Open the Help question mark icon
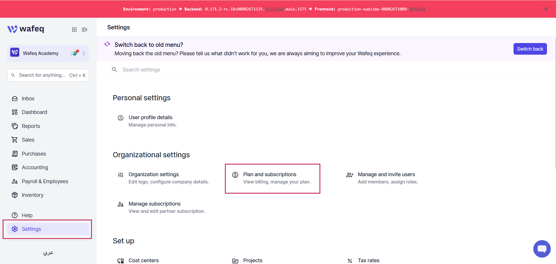Viewport: 556px width, 264px height. point(15,215)
